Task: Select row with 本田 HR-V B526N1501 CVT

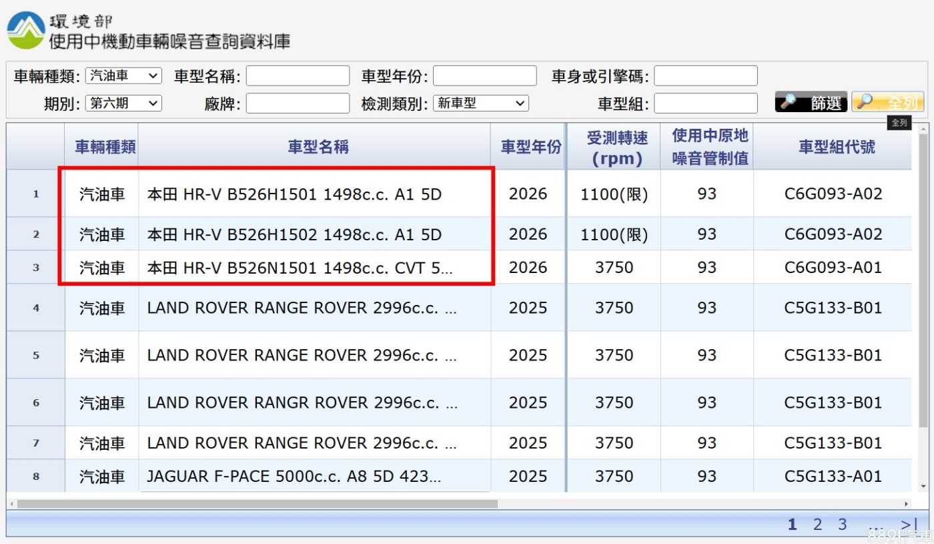Action: pyautogui.click(x=300, y=268)
